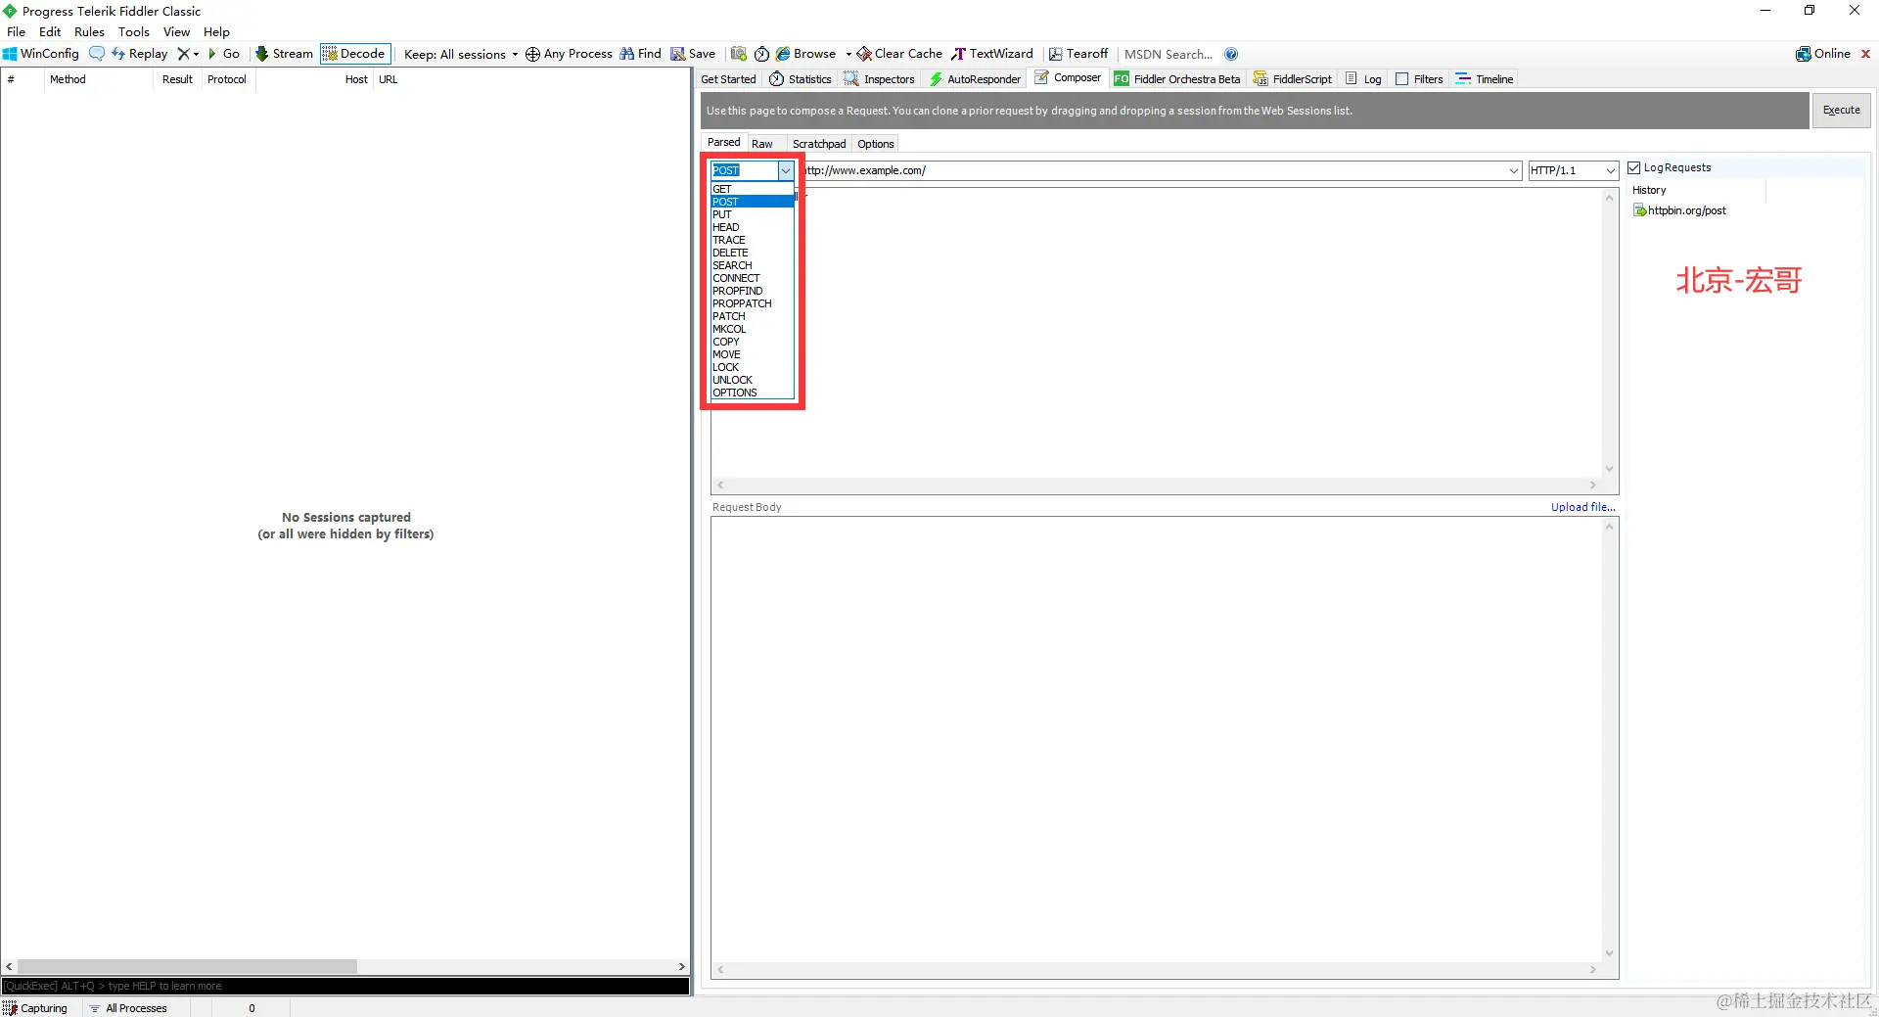The height and width of the screenshot is (1017, 1879).
Task: Choose OPTIONS from the method list
Action: [x=753, y=393]
